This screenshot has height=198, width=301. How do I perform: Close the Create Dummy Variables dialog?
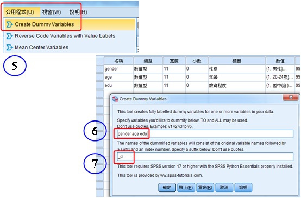click(x=291, y=97)
